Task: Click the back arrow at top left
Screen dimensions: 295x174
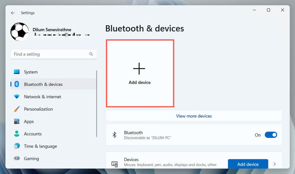Action: tap(13, 13)
